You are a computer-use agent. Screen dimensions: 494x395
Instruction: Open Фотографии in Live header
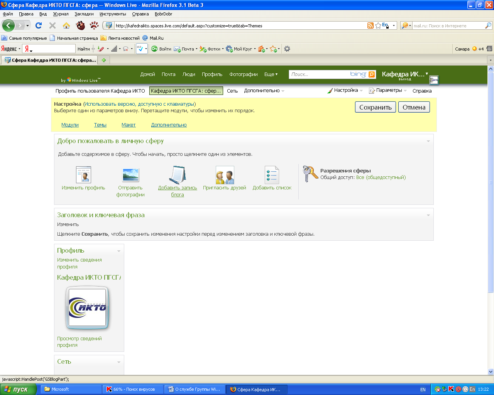tap(244, 74)
